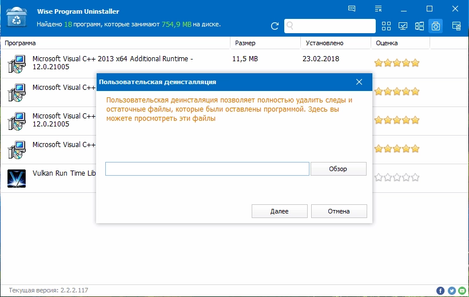Viewport: 469px width, 297px height.
Task: Select the custom uninstall toolbar icon
Action: click(x=435, y=26)
